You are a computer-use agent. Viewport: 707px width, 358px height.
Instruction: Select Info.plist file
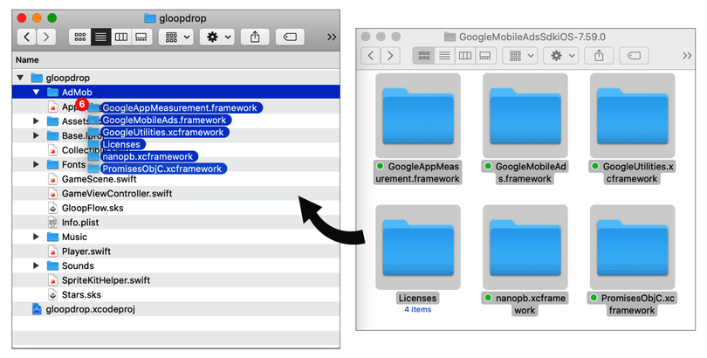(x=175, y=223)
